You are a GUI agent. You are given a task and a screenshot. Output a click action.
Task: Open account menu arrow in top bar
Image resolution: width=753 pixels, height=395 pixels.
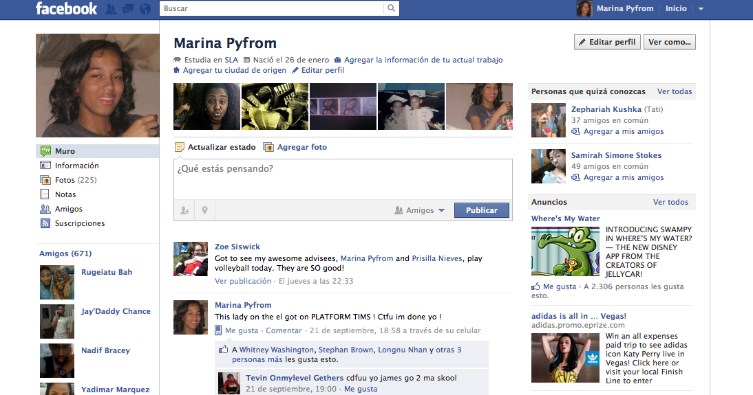point(701,9)
